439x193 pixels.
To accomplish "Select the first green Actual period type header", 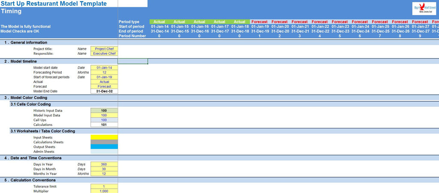I will [159, 22].
